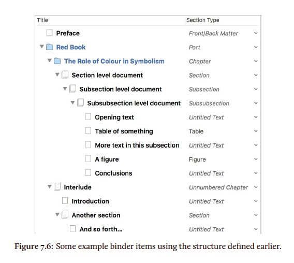Open the Preface section type dropdown
This screenshot has width=294, height=263.
tap(256, 33)
